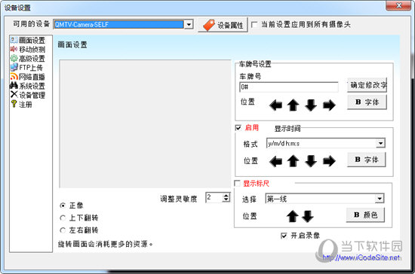Image resolution: width=415 pixels, height=274 pixels.
Task: Click the 颜色 button for ruler
Action: click(365, 215)
